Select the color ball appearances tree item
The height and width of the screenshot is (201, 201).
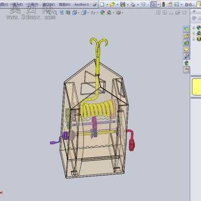click(x=198, y=28)
